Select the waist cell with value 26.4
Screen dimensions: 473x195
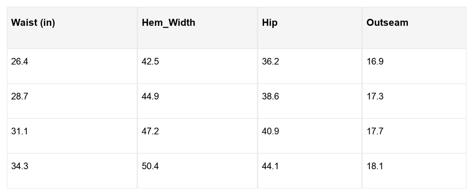(20, 62)
